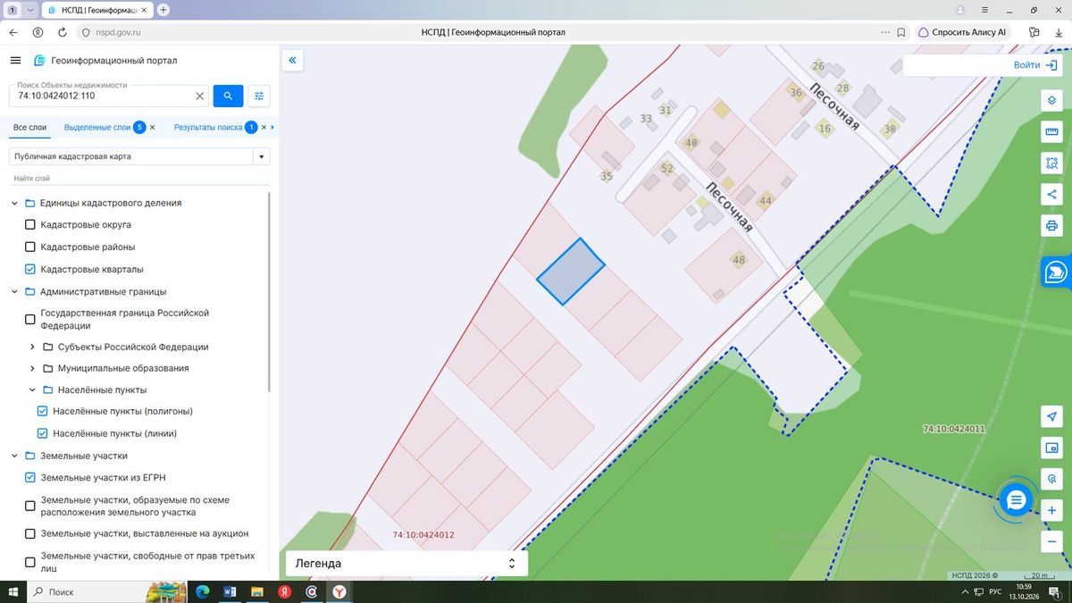Open Word from the Windows taskbar
Image resolution: width=1072 pixels, height=603 pixels.
tap(229, 592)
